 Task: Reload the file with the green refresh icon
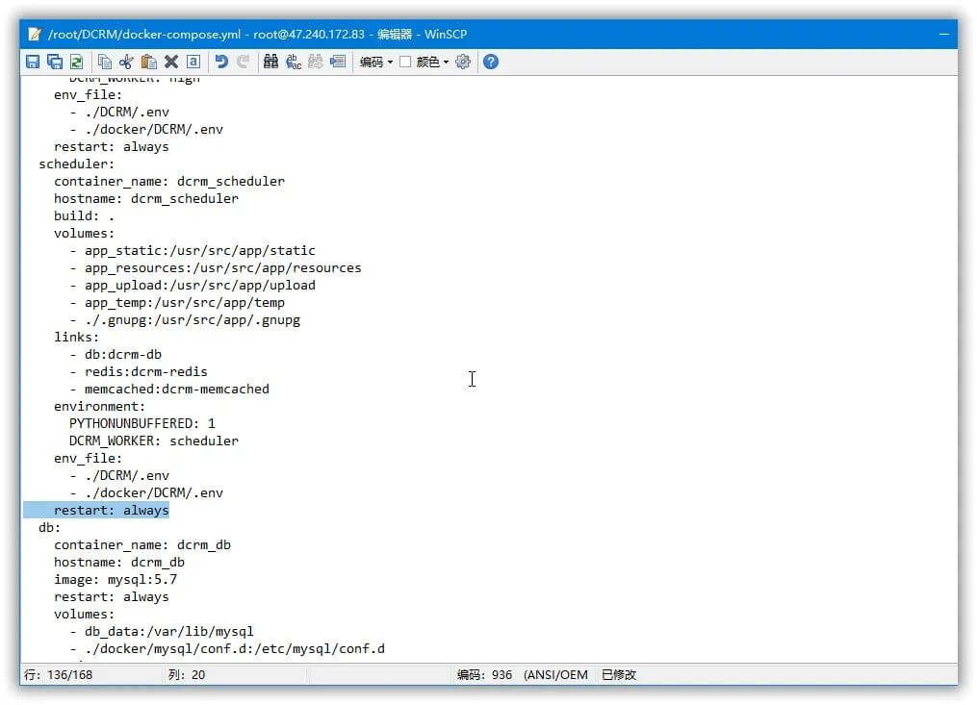tap(76, 62)
